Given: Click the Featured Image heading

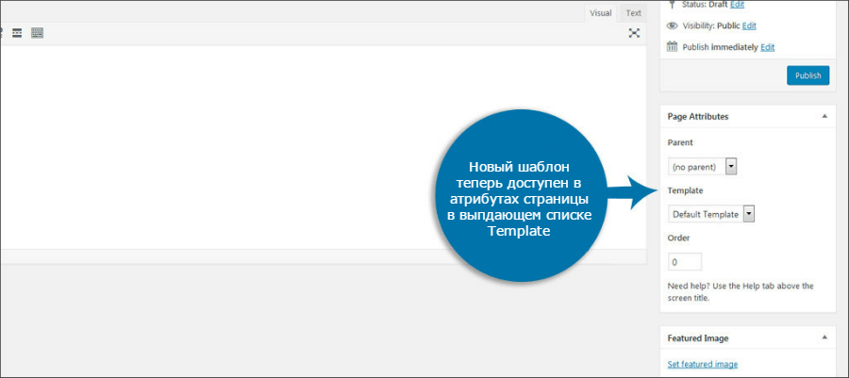Looking at the screenshot, I should (x=698, y=338).
